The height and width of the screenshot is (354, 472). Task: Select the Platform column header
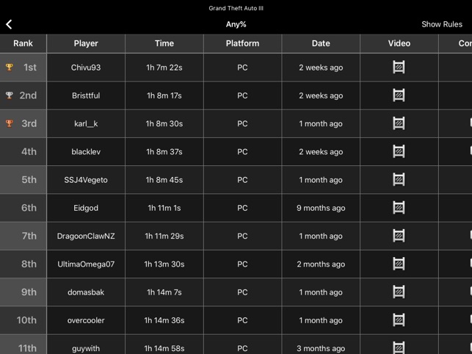click(243, 43)
